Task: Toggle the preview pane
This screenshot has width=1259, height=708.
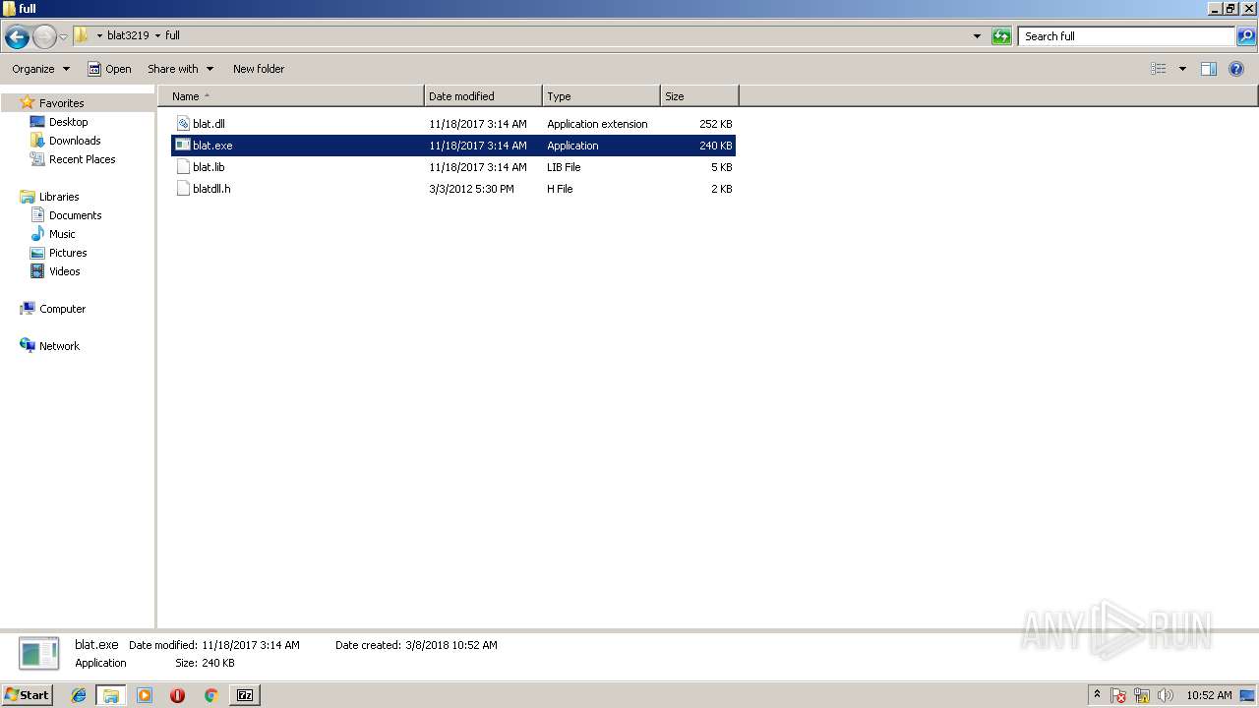Action: coord(1209,69)
